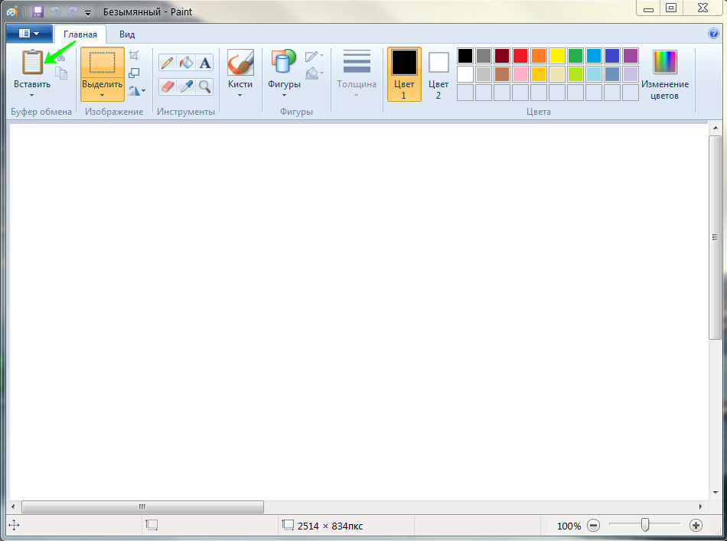The image size is (727, 541).
Task: Pick the yellow palette swatch
Action: (557, 56)
